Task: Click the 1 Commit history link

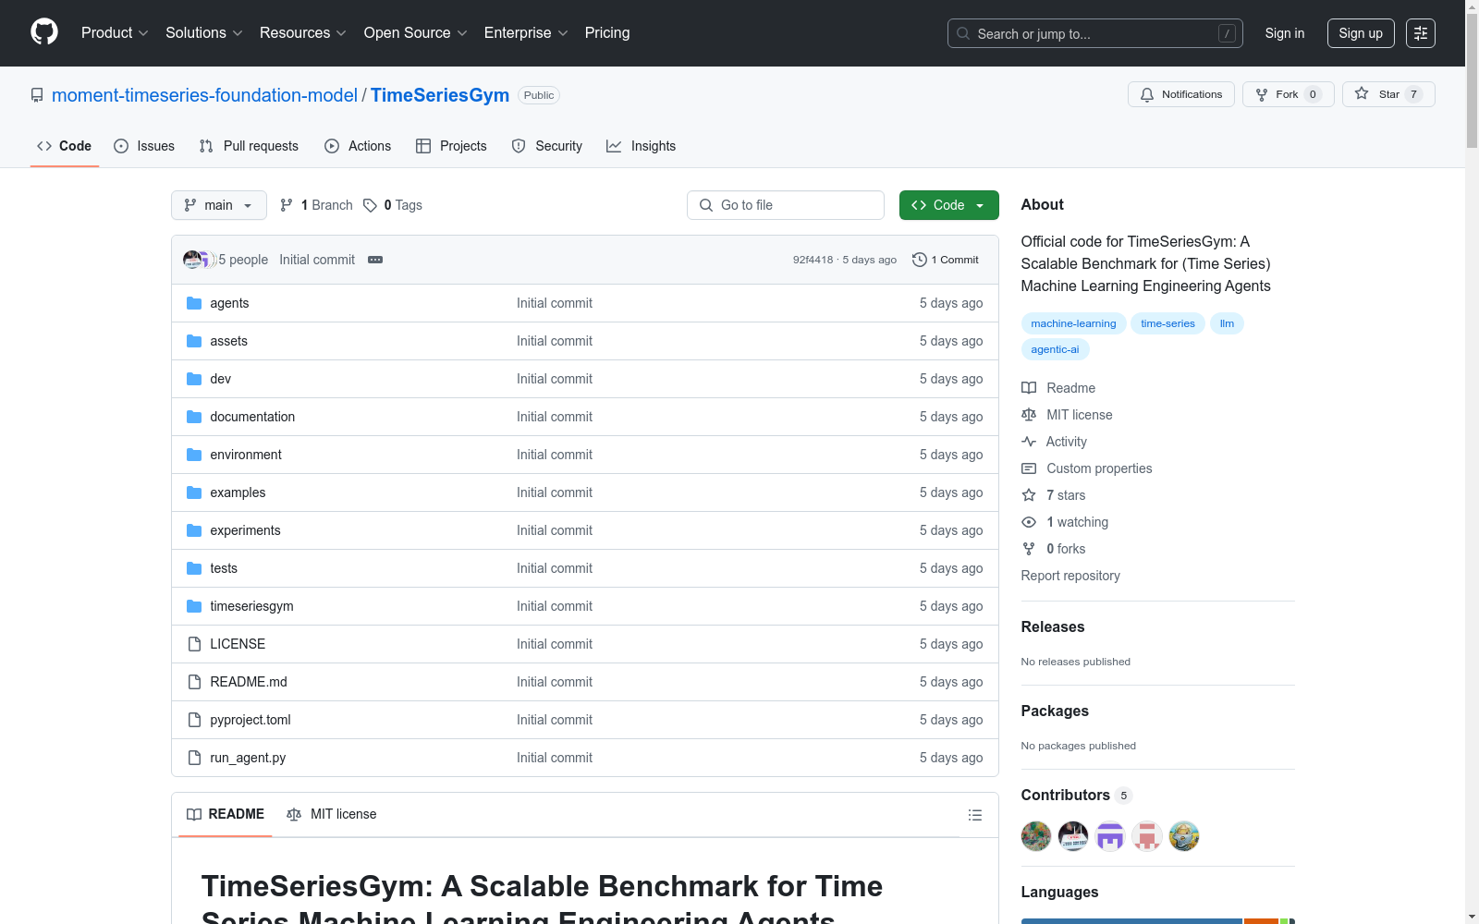Action: pos(946,260)
